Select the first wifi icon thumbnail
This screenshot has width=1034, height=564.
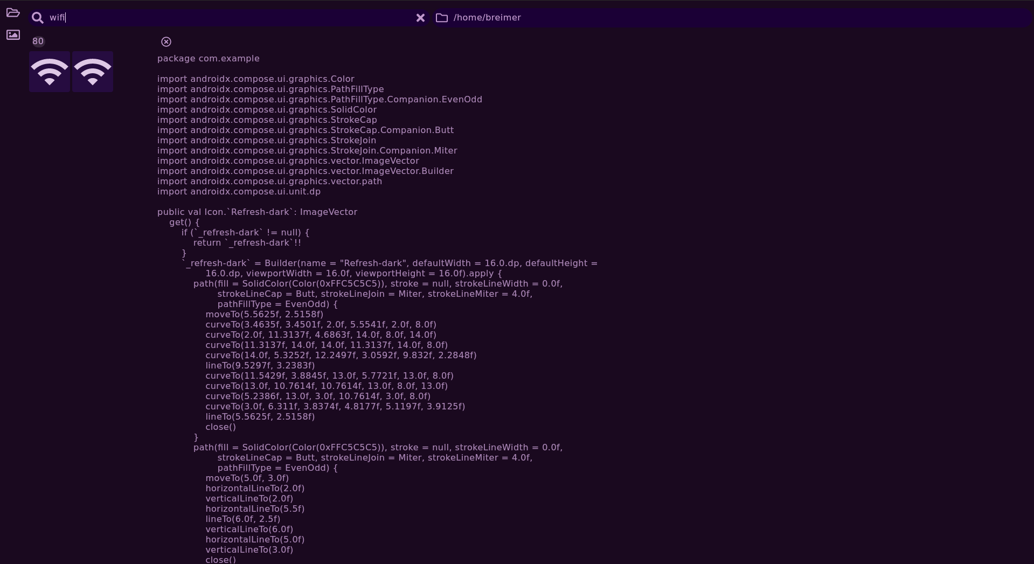click(50, 72)
